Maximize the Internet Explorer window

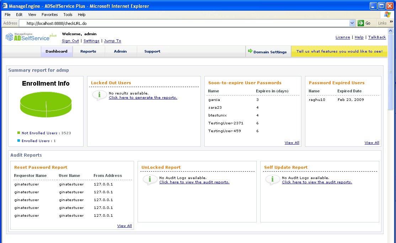tap(382, 6)
